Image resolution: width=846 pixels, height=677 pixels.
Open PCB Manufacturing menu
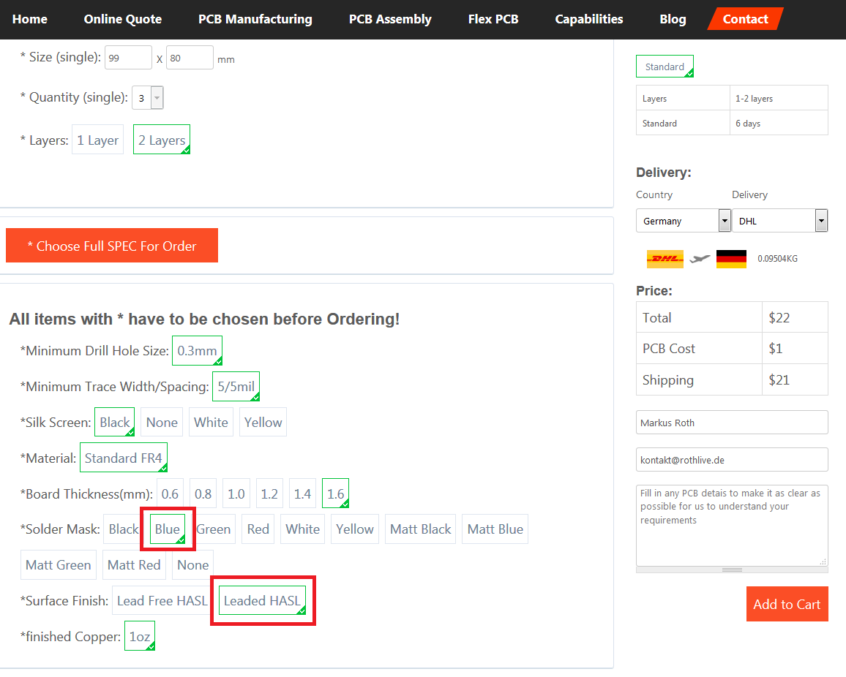click(x=255, y=20)
